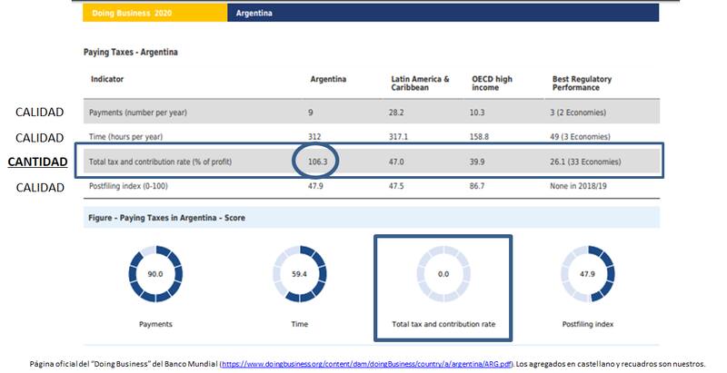Select the Time (hours per year) row label

click(x=125, y=137)
